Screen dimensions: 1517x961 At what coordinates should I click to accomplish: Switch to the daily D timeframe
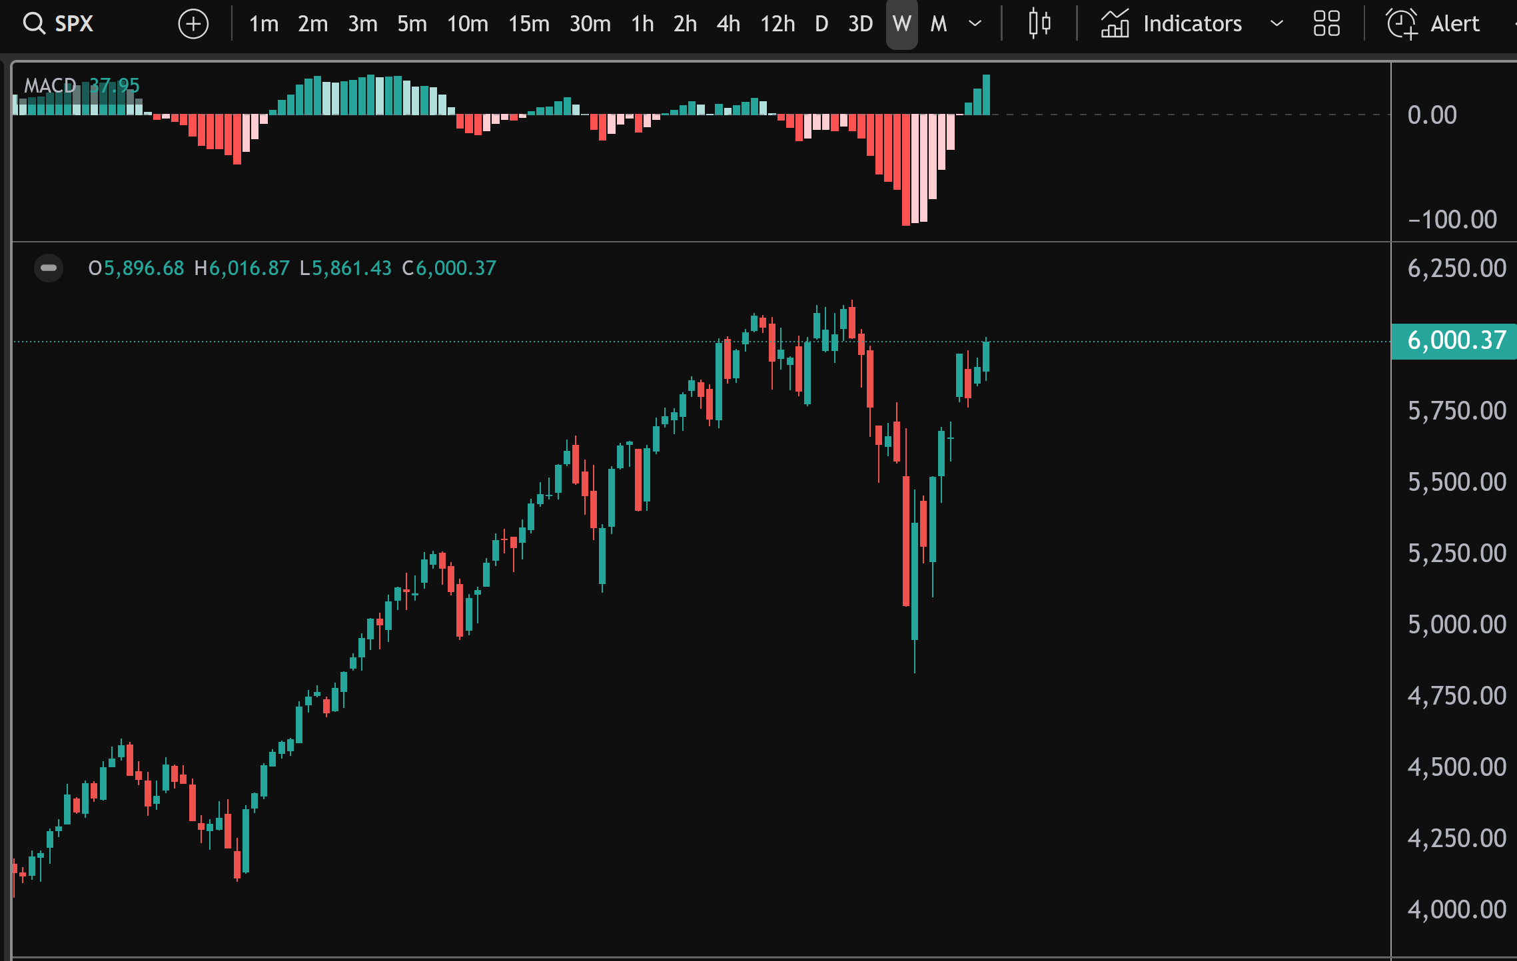821,24
